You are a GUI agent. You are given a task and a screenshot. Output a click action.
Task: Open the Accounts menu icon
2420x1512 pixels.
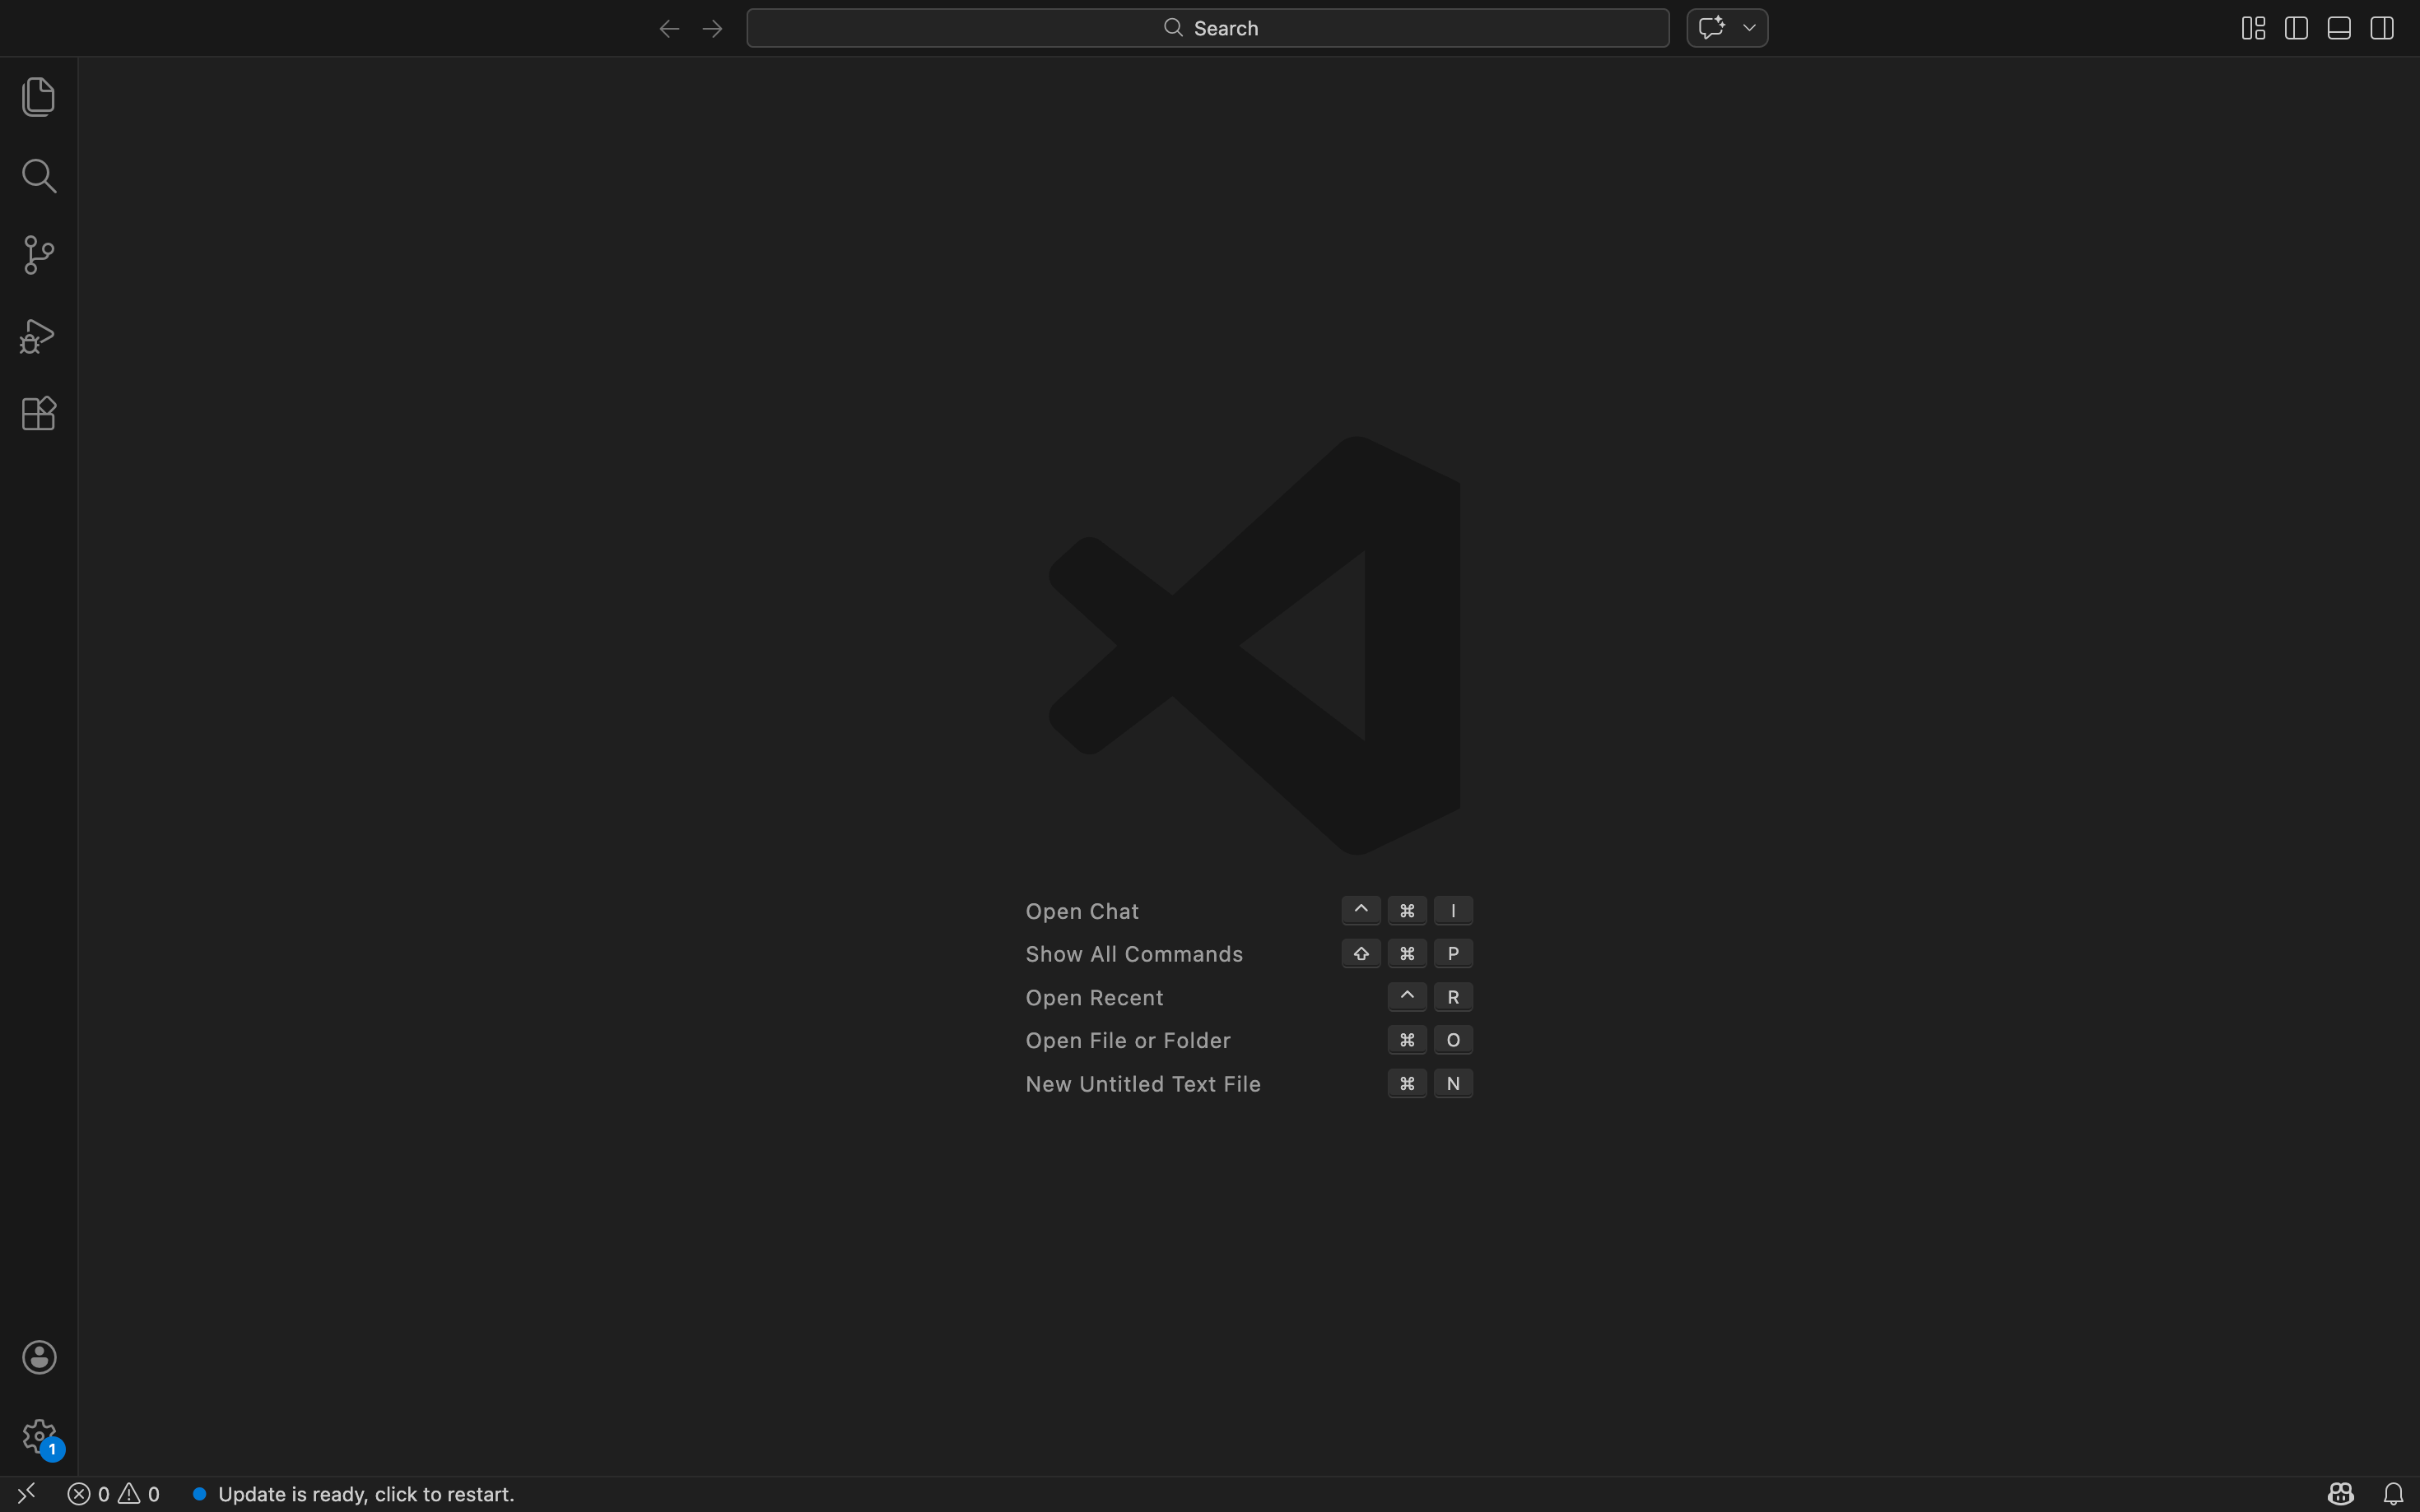pos(39,1357)
